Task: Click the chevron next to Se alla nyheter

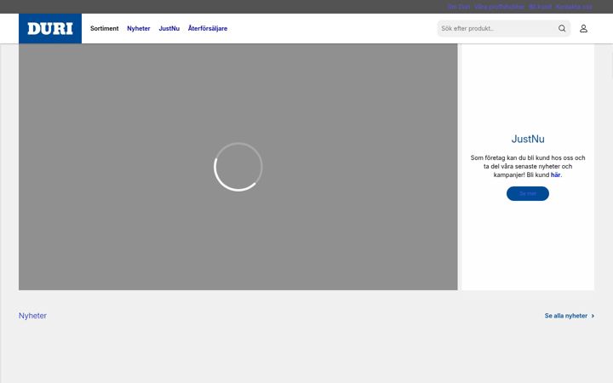Action: tap(593, 316)
